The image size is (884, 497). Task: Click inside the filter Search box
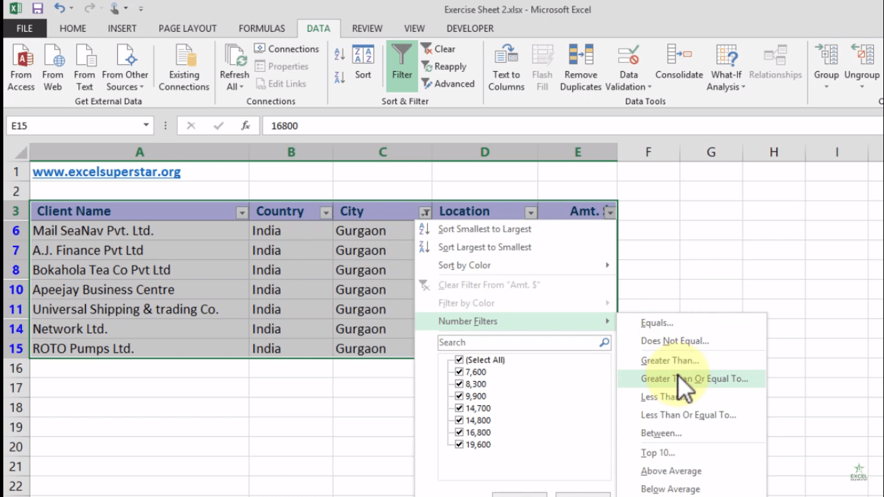click(518, 342)
